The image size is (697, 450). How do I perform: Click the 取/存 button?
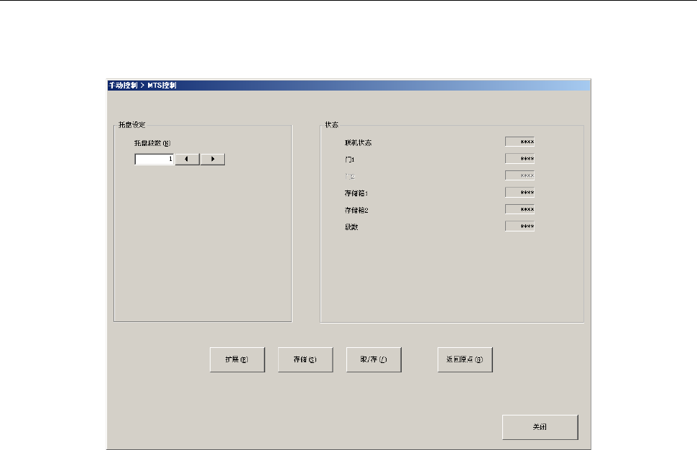pos(374,359)
